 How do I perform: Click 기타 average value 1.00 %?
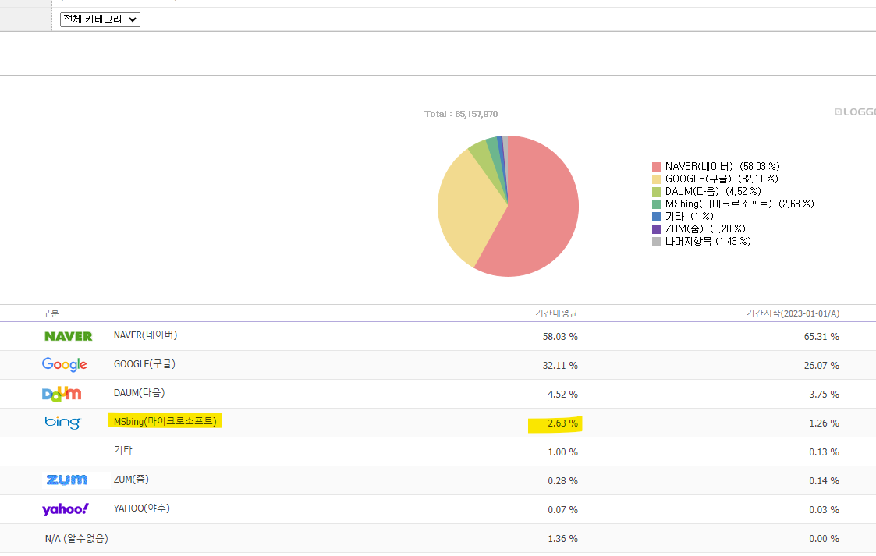pyautogui.click(x=562, y=452)
